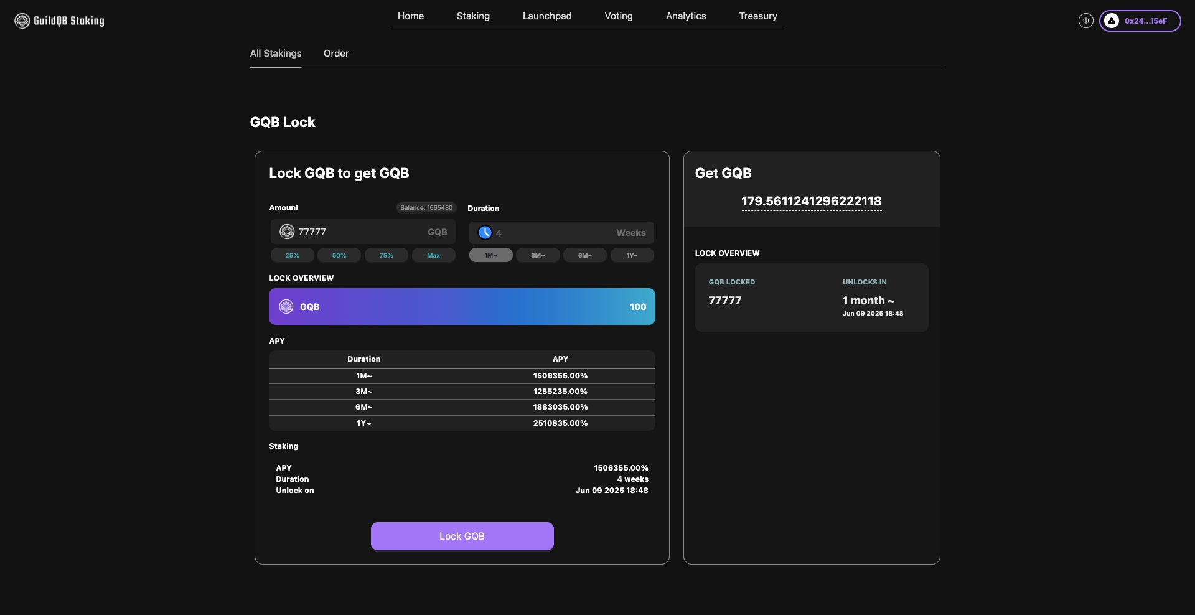This screenshot has width=1195, height=615.
Task: Select the 1M~ row in APY table
Action: coord(462,376)
